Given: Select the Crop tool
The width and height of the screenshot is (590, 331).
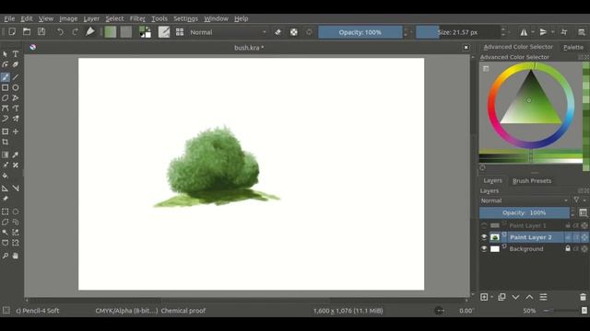Looking at the screenshot, I should (x=6, y=142).
